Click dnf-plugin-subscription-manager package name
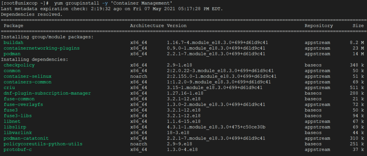 pos(47,93)
